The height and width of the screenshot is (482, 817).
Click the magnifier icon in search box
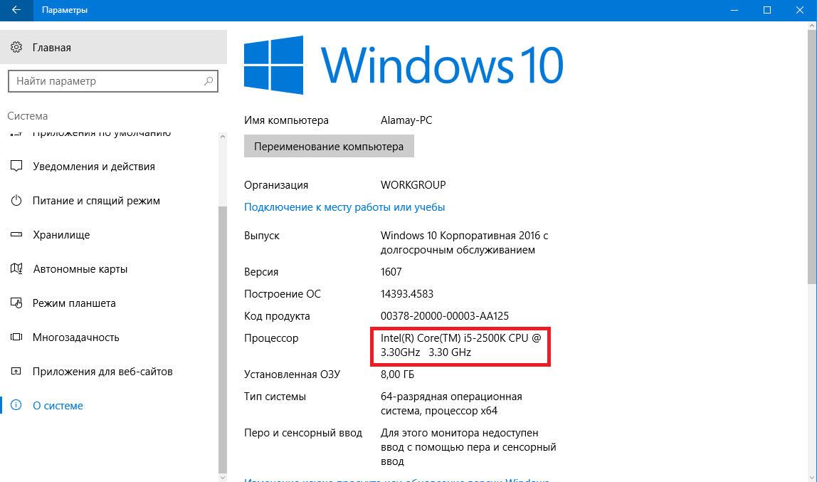click(x=209, y=80)
